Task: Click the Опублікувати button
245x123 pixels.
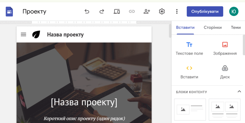Action: click(205, 11)
